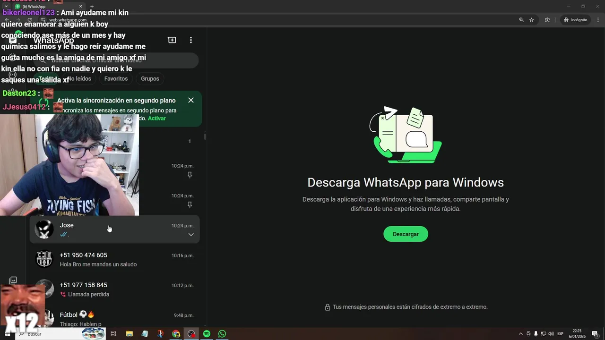
Task: Click the FC Barcelona avatar
Action: tap(44, 259)
